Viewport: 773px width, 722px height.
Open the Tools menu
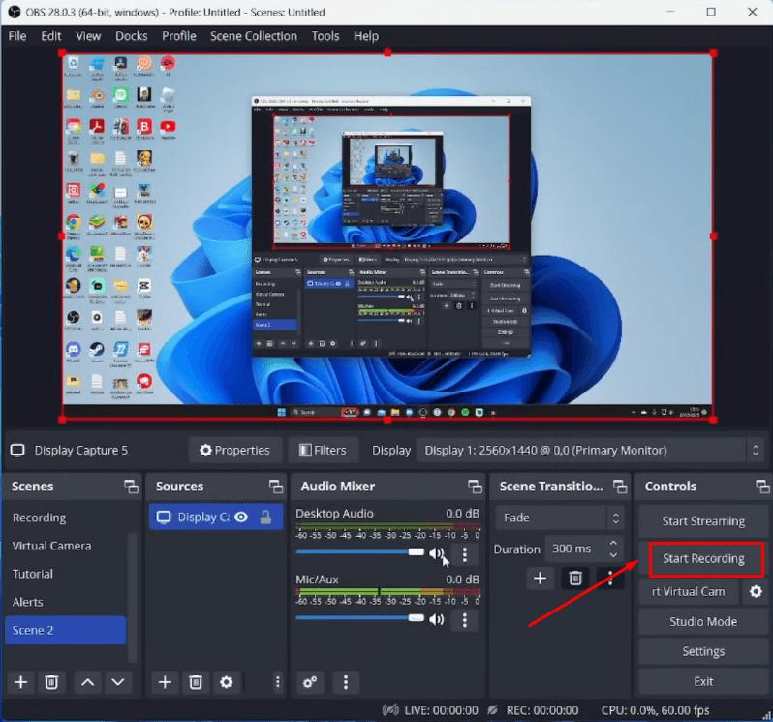click(325, 36)
